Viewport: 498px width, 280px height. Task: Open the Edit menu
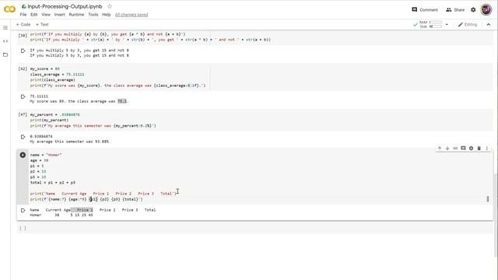34,15
